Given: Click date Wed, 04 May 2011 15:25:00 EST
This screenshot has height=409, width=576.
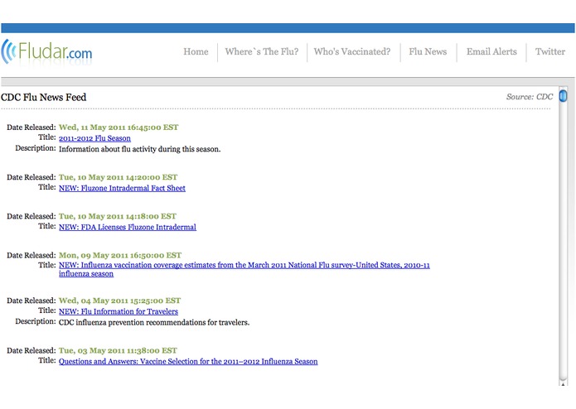Looking at the screenshot, I should click(x=119, y=301).
